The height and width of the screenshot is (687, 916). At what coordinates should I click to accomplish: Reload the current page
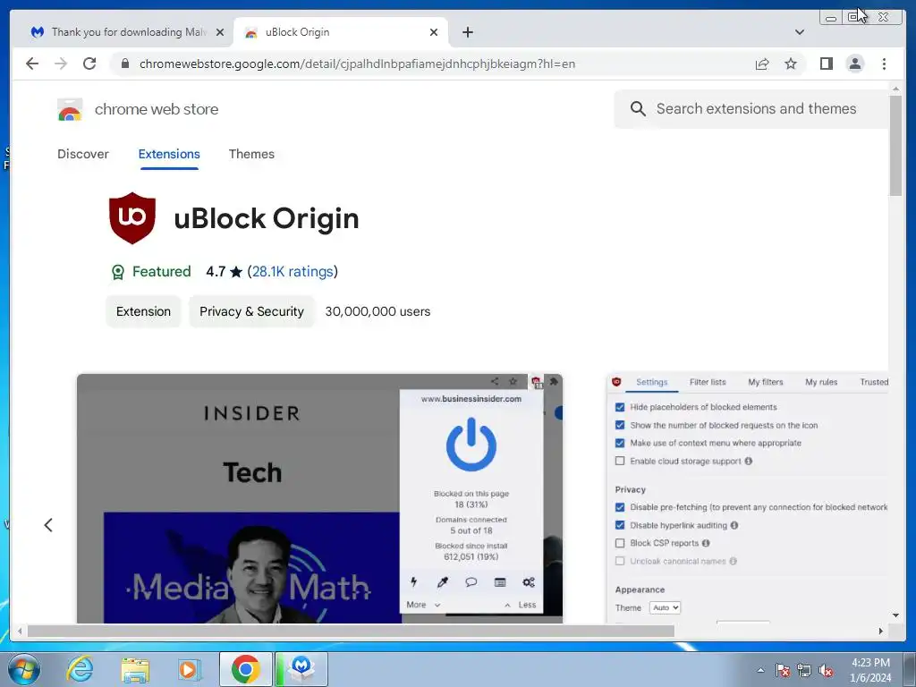(x=89, y=64)
